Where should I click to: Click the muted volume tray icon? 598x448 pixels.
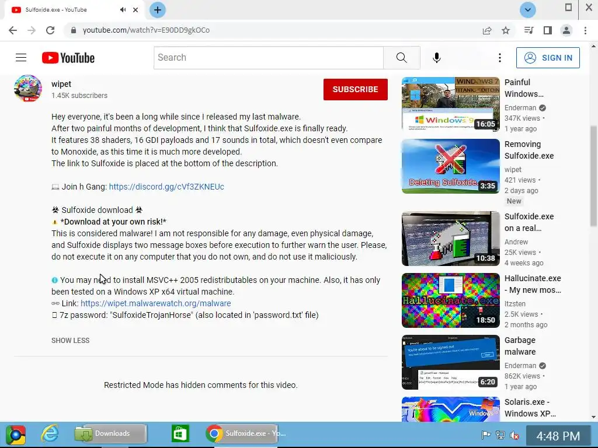[514, 435]
